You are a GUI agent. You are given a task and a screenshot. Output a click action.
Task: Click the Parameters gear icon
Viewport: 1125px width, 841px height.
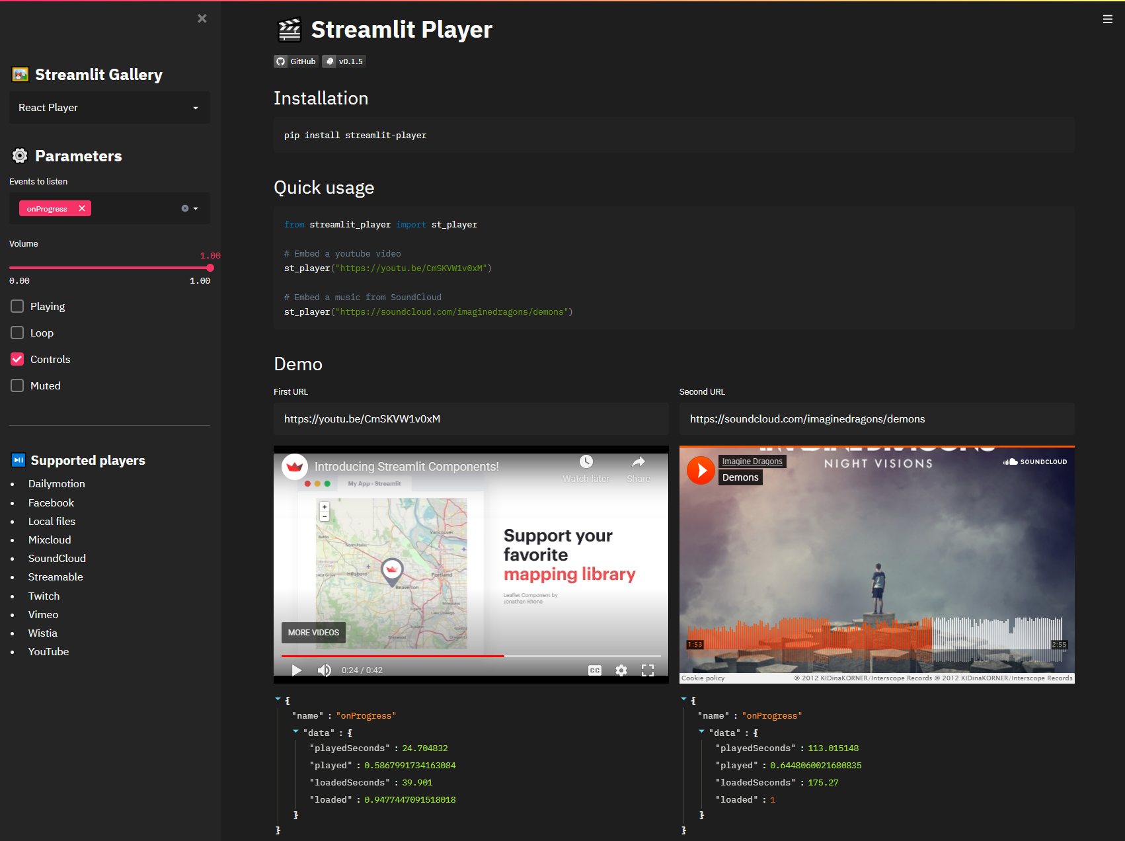(x=20, y=156)
